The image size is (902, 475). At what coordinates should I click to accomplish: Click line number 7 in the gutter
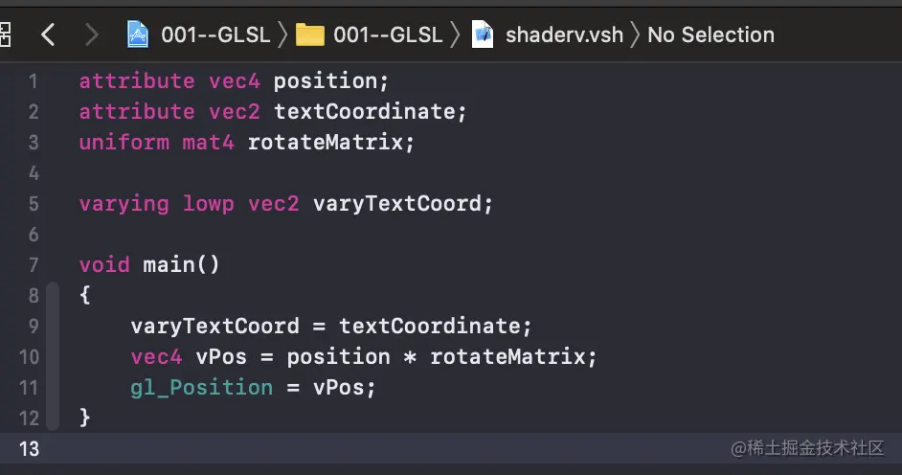coord(34,264)
